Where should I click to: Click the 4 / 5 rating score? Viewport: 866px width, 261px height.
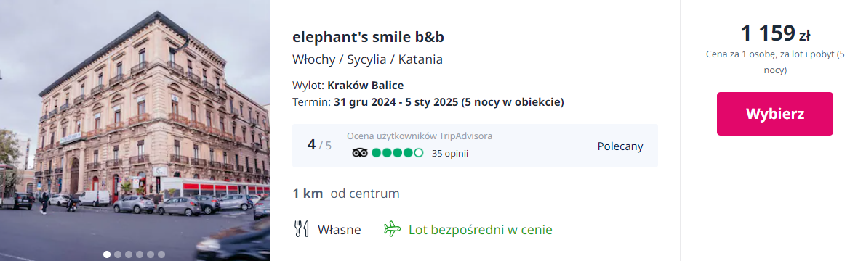click(320, 146)
